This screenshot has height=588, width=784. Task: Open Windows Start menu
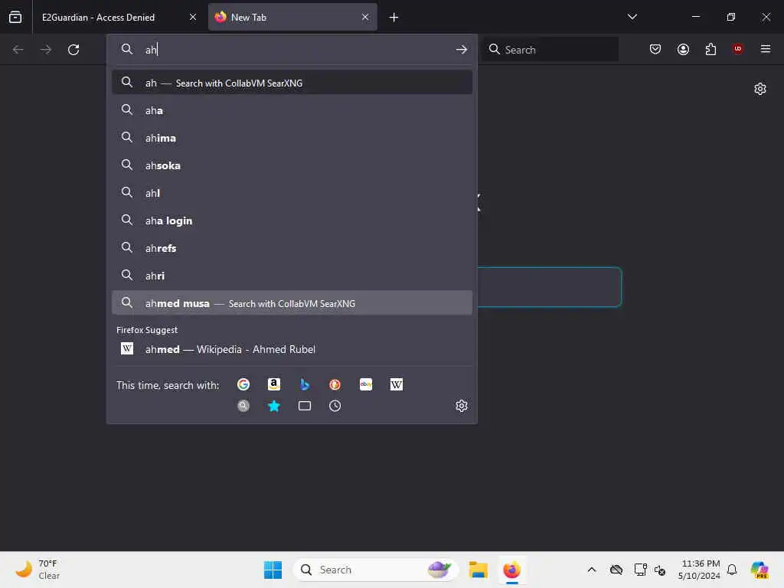(x=273, y=570)
